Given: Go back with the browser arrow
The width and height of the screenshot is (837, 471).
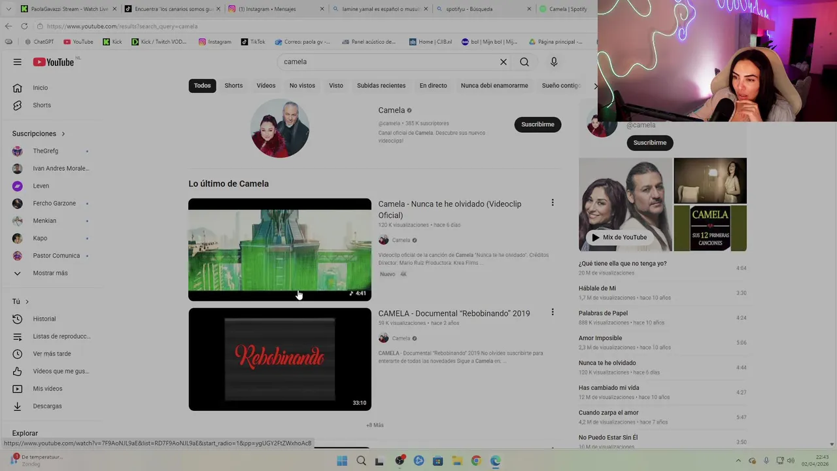Looking at the screenshot, I should tap(9, 26).
